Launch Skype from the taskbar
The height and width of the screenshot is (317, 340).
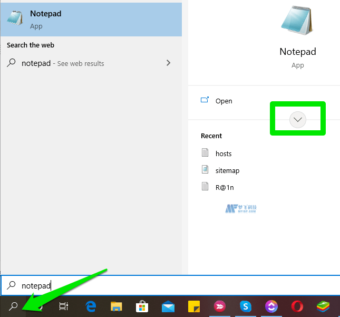click(245, 306)
